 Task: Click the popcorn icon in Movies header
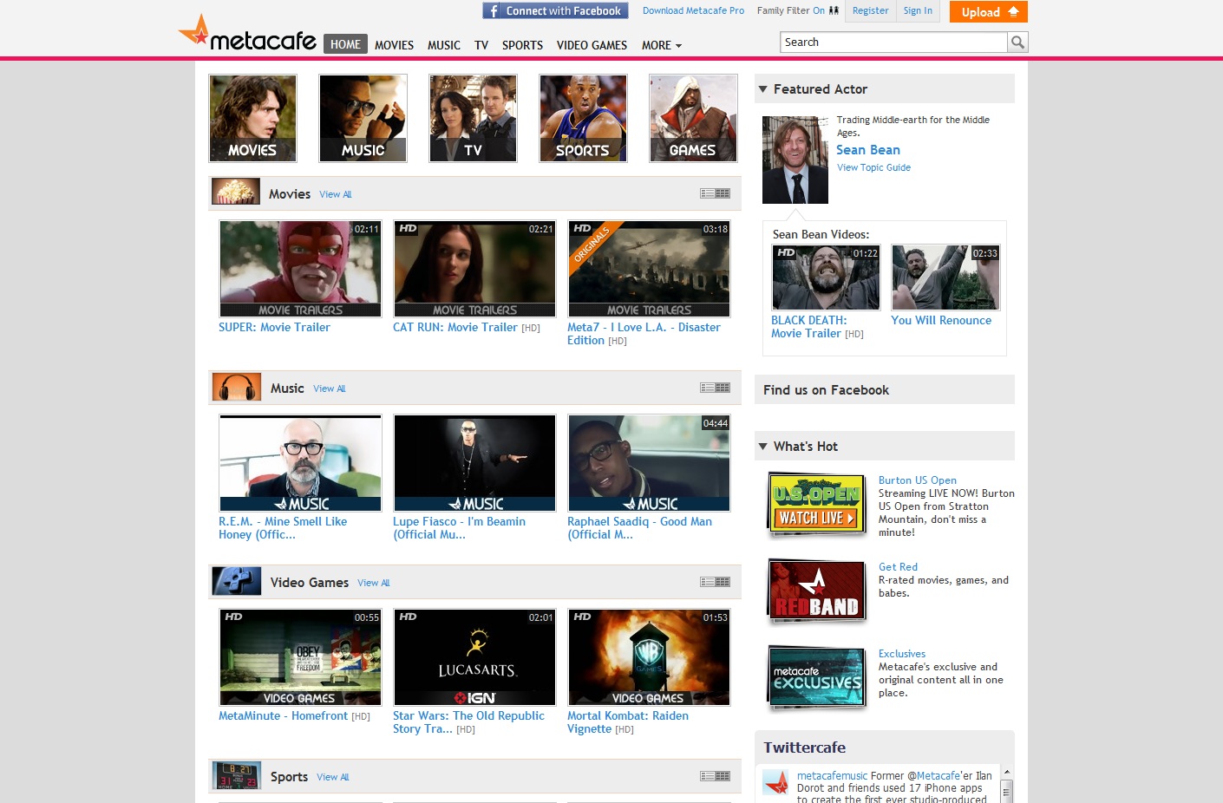coord(236,192)
